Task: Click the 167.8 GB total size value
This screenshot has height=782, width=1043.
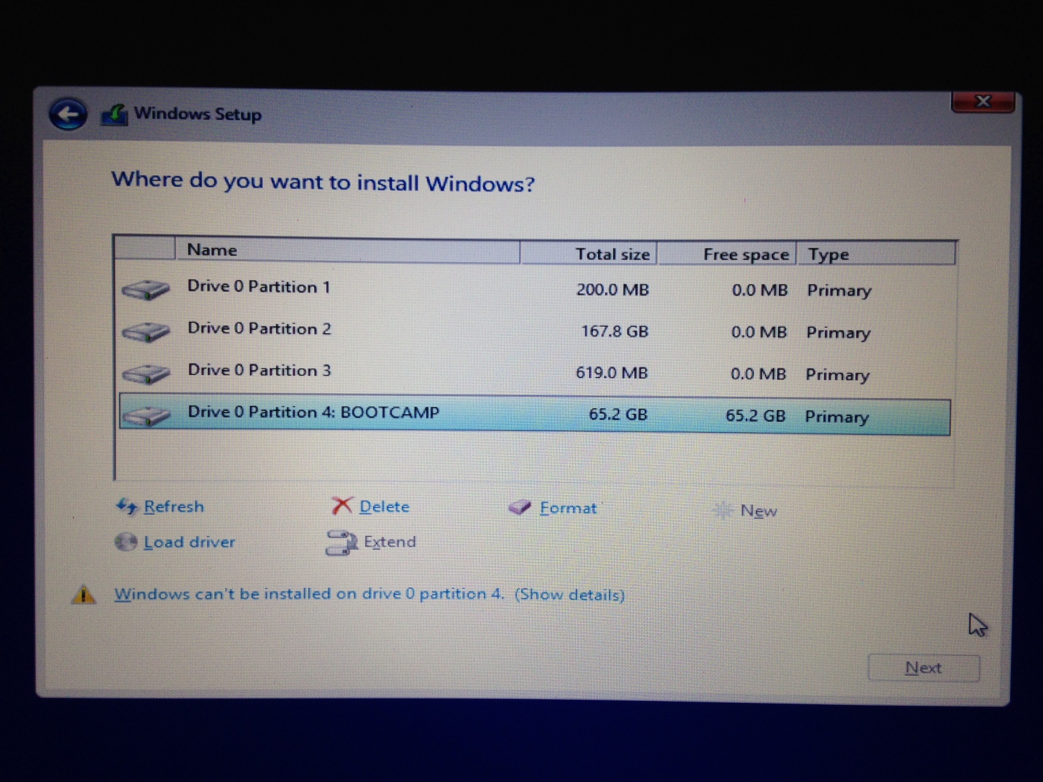Action: [x=614, y=331]
